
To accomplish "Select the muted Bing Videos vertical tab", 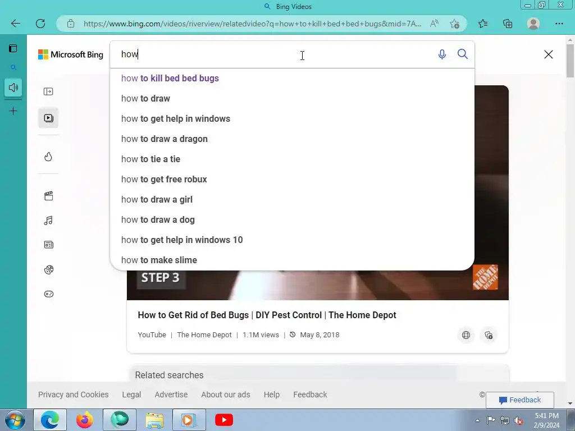I will (13, 88).
